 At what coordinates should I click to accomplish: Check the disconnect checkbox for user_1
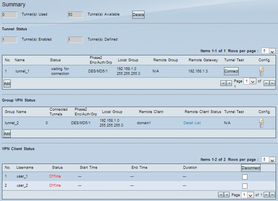tap(245, 177)
